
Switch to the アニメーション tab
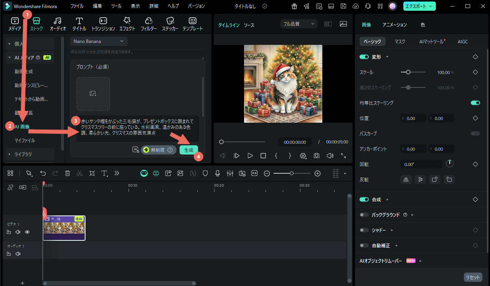394,24
